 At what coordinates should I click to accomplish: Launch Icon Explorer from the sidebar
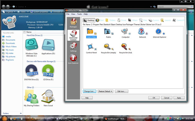[x=73, y=59]
